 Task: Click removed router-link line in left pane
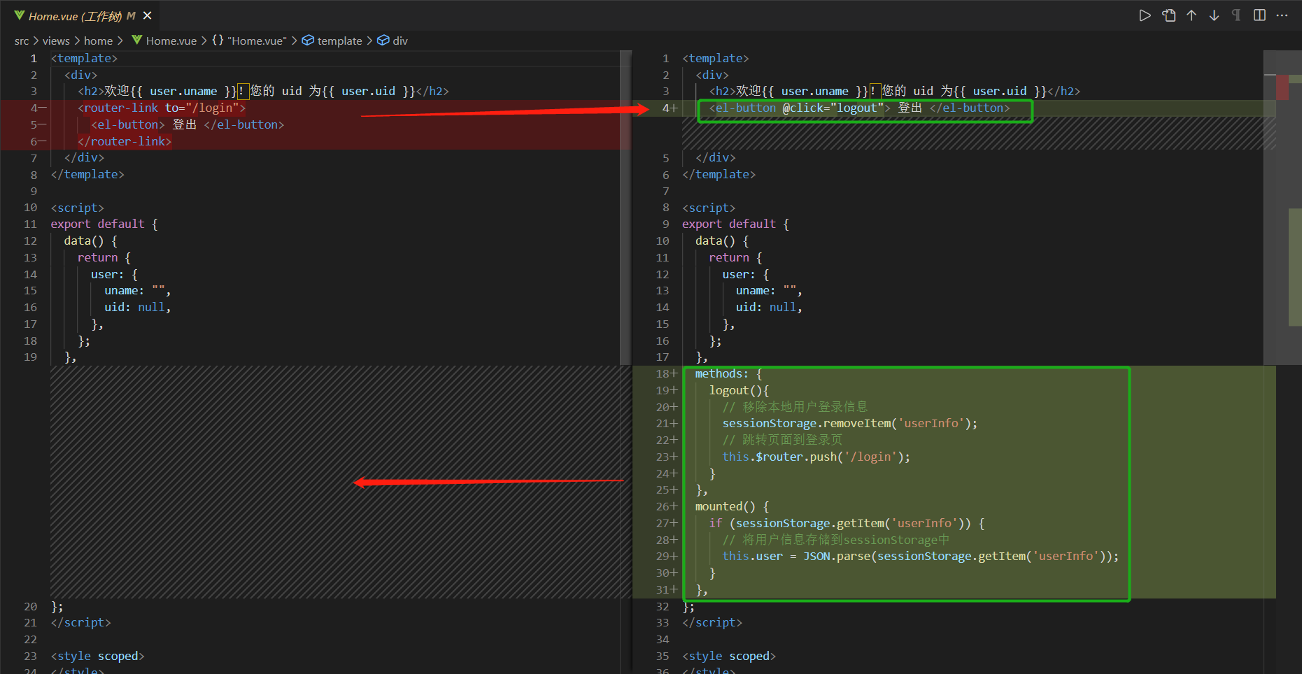pyautogui.click(x=162, y=108)
